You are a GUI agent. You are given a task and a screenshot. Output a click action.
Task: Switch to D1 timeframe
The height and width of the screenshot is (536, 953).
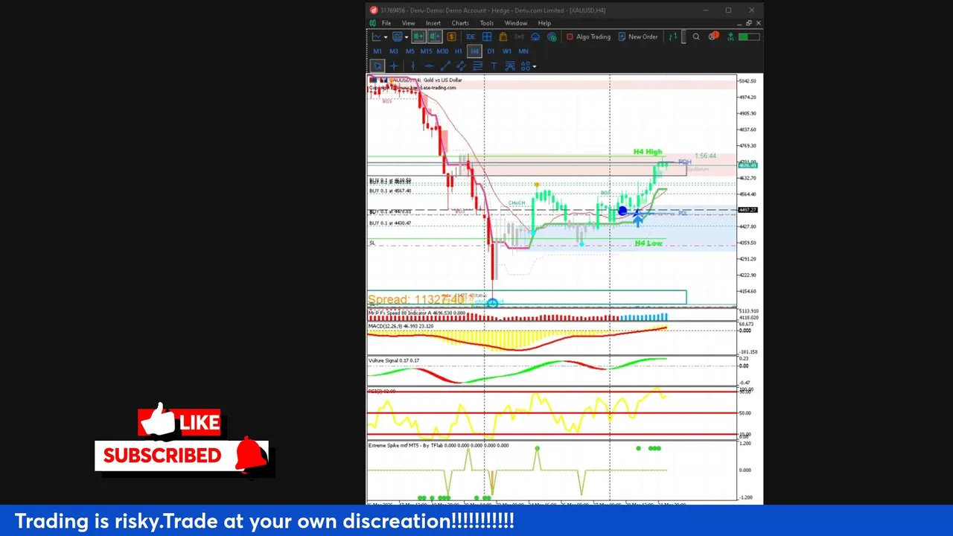(x=491, y=51)
